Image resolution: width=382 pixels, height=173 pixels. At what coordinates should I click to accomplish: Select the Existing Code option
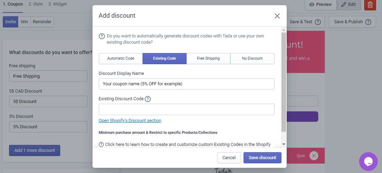pyautogui.click(x=165, y=59)
